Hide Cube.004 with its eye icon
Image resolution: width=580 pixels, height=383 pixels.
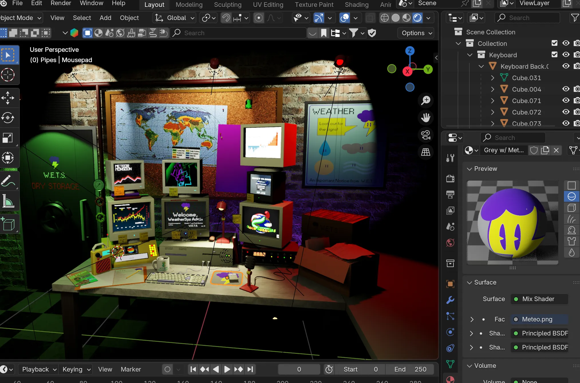pyautogui.click(x=566, y=89)
